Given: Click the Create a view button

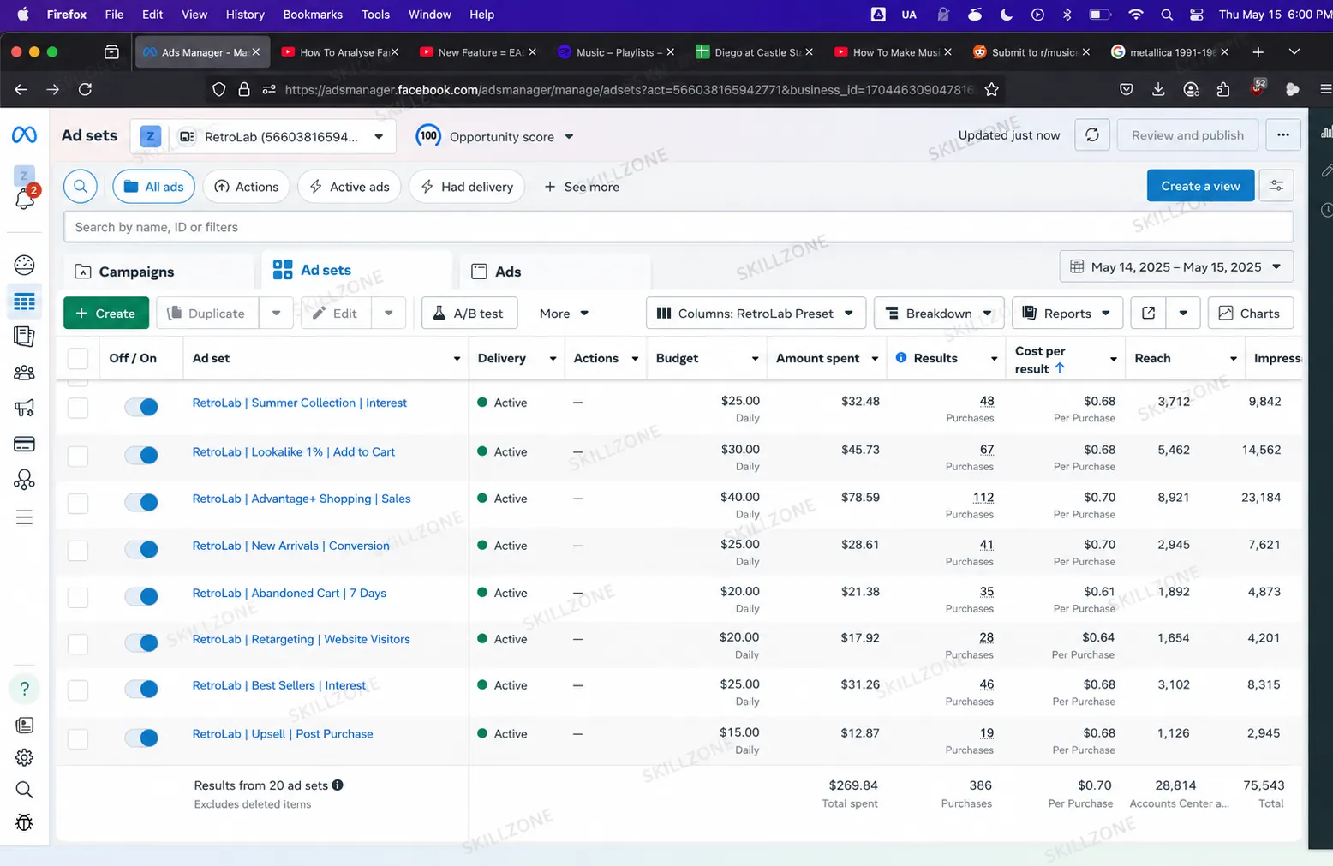Looking at the screenshot, I should point(1200,186).
